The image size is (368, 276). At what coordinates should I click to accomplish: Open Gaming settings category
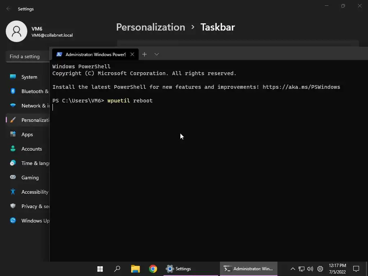[27, 178]
